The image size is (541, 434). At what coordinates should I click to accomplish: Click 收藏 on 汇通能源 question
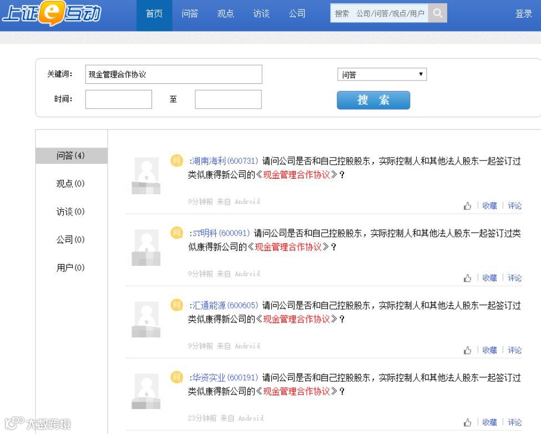[489, 350]
